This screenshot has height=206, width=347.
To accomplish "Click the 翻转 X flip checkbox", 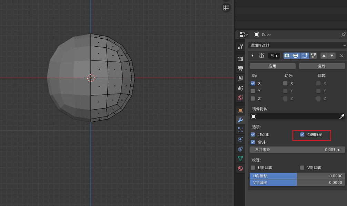I will (x=318, y=83).
